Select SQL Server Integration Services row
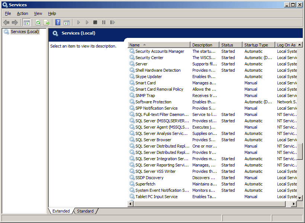 [x=213, y=159]
